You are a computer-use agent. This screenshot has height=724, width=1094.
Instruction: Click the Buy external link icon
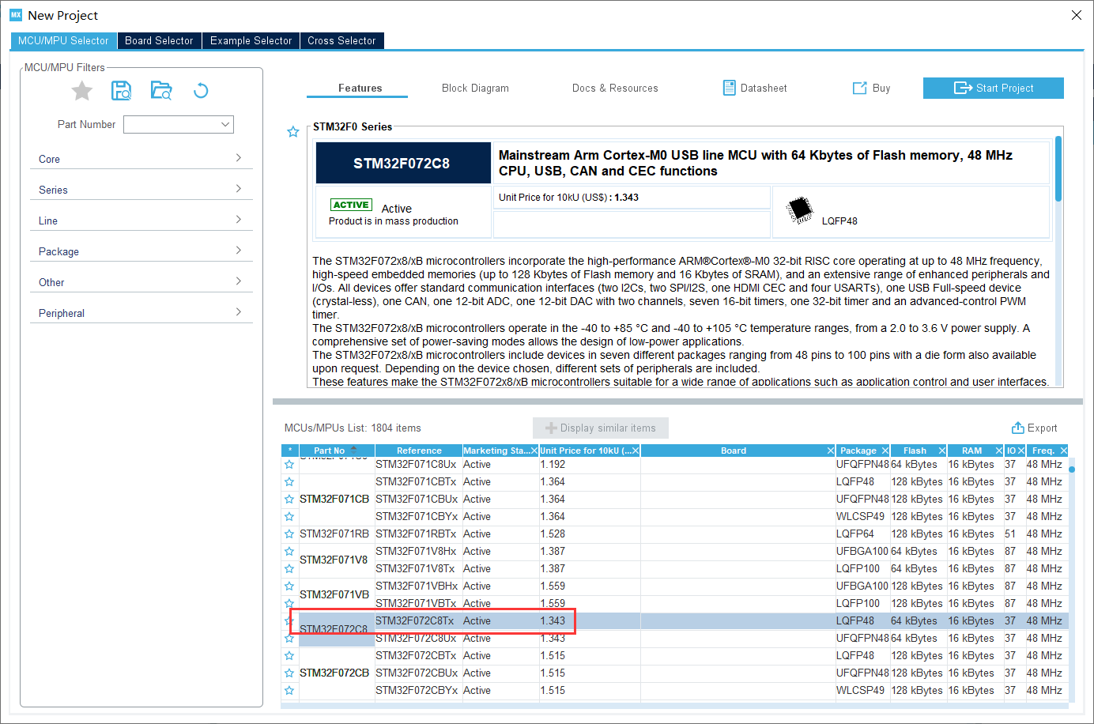tap(860, 88)
